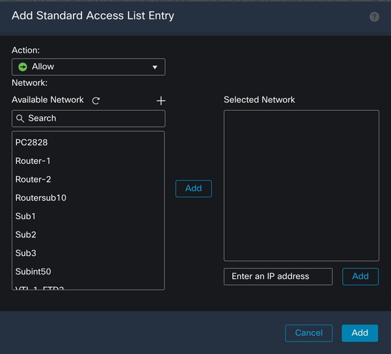Choose Routersub10 from the list
391x354 pixels.
pos(88,198)
